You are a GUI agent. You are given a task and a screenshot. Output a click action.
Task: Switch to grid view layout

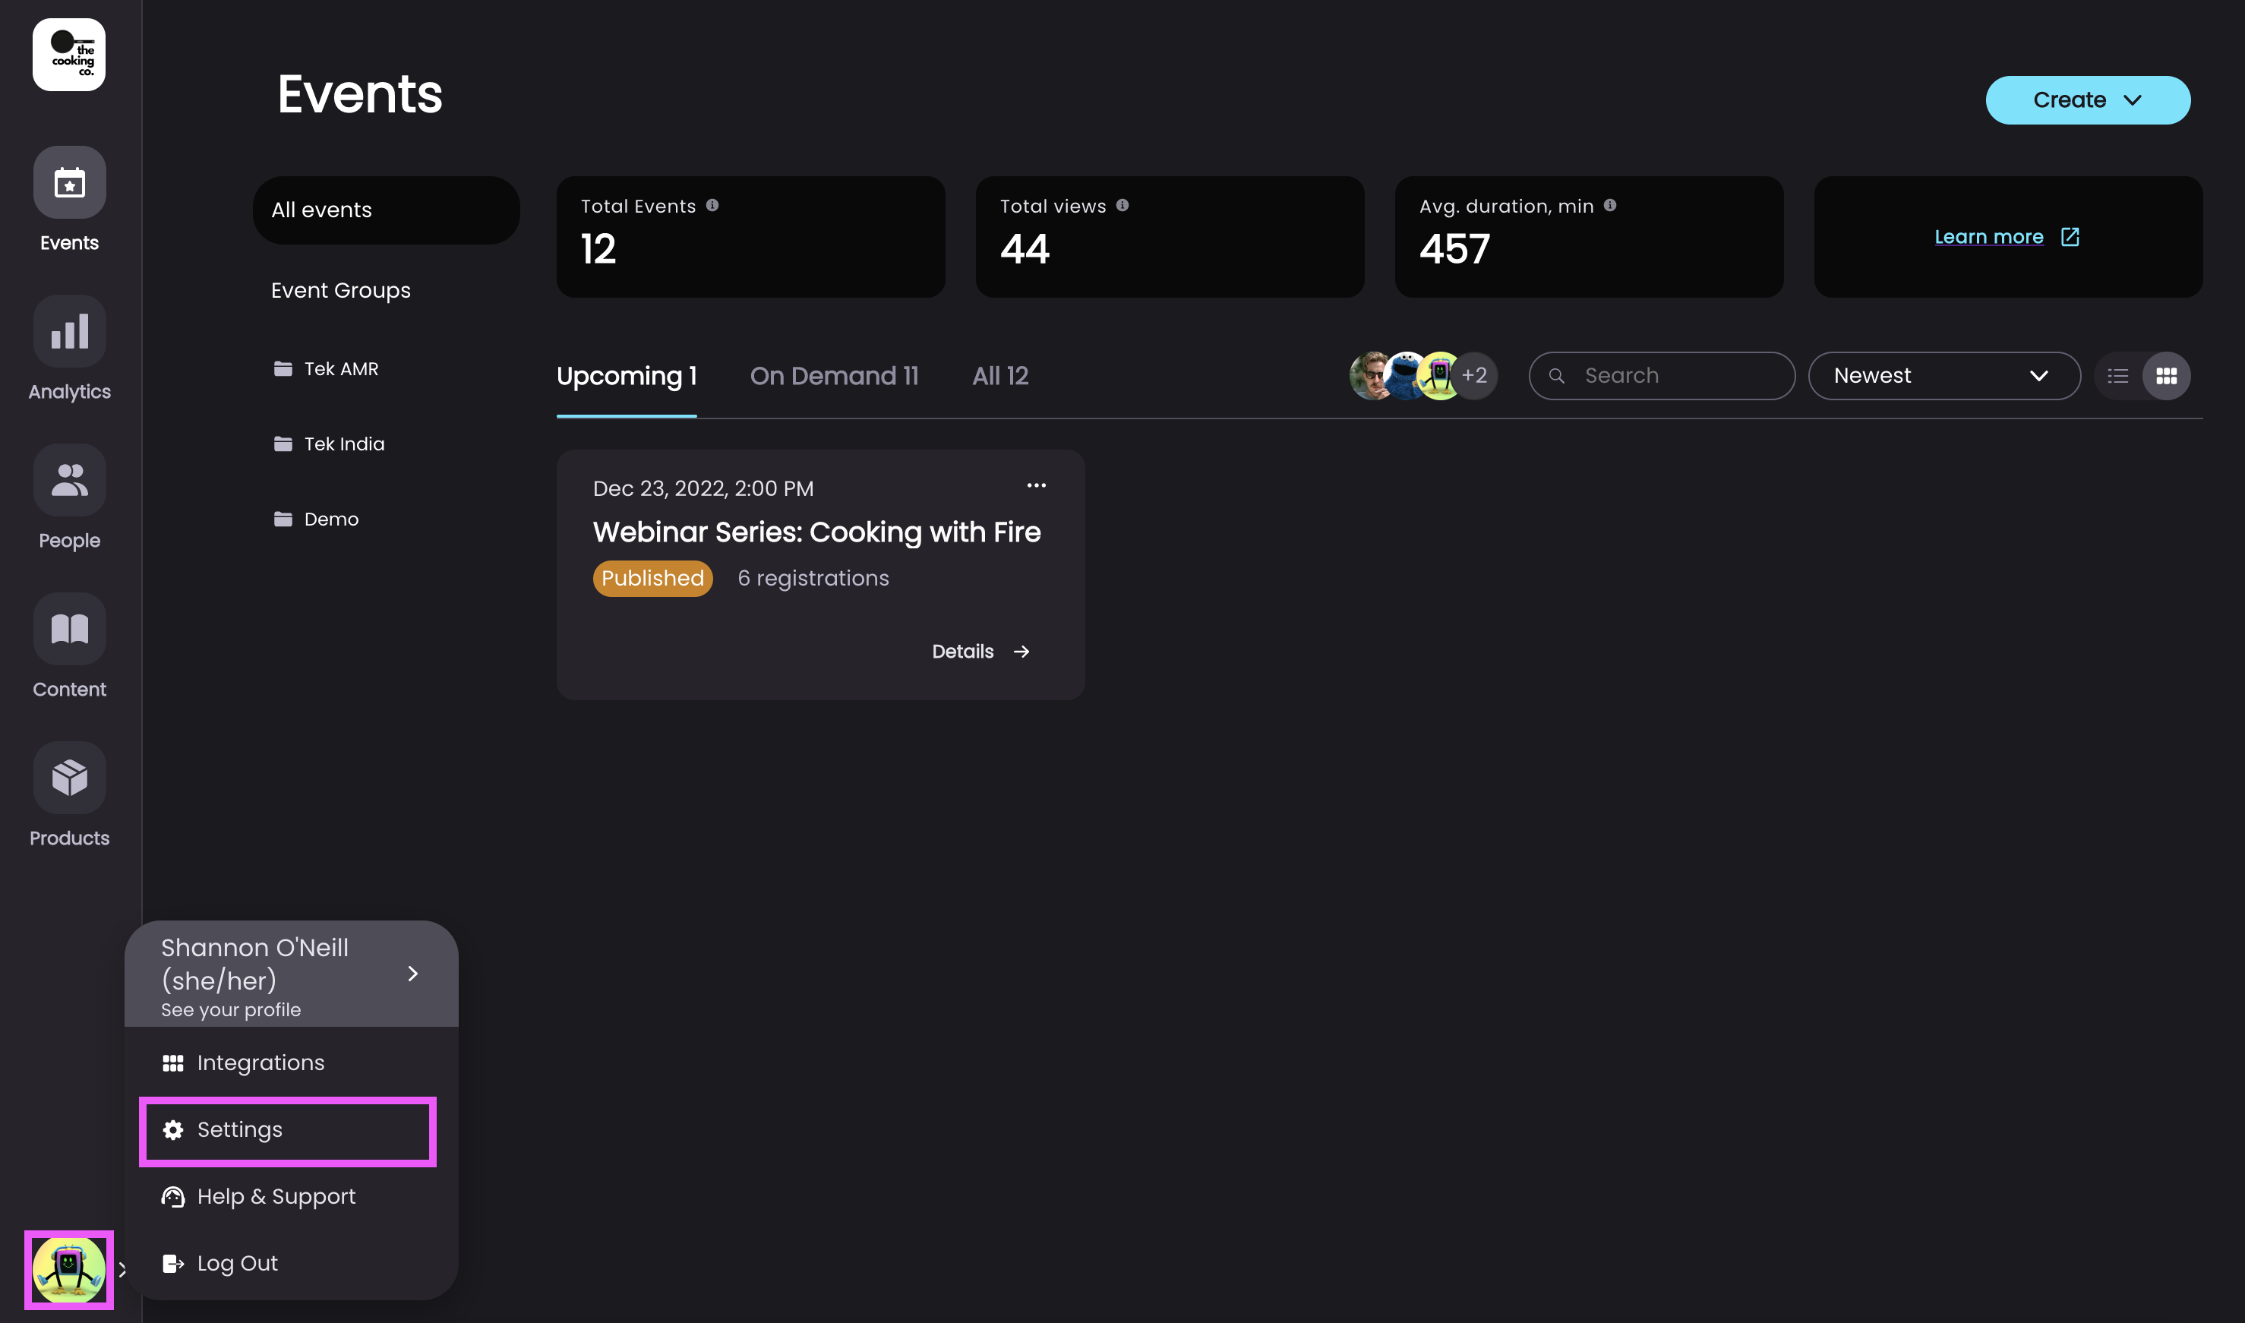[x=2166, y=376]
